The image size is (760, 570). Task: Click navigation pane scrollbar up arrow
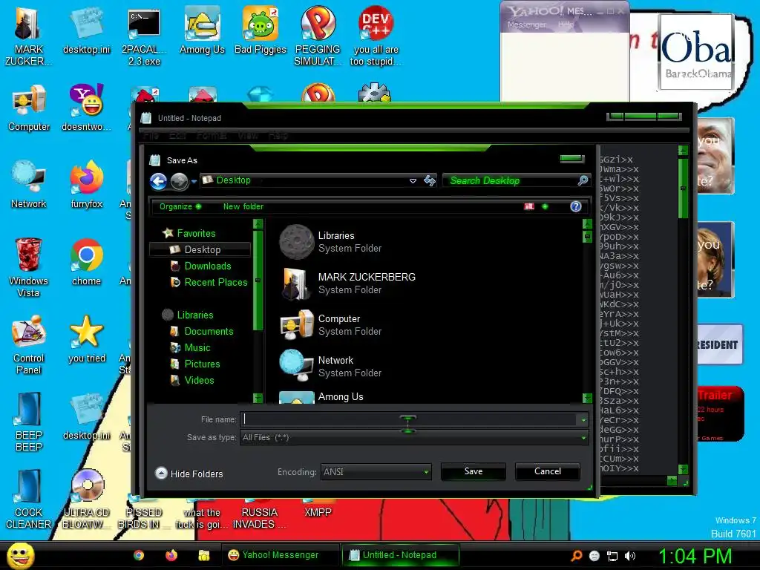258,224
